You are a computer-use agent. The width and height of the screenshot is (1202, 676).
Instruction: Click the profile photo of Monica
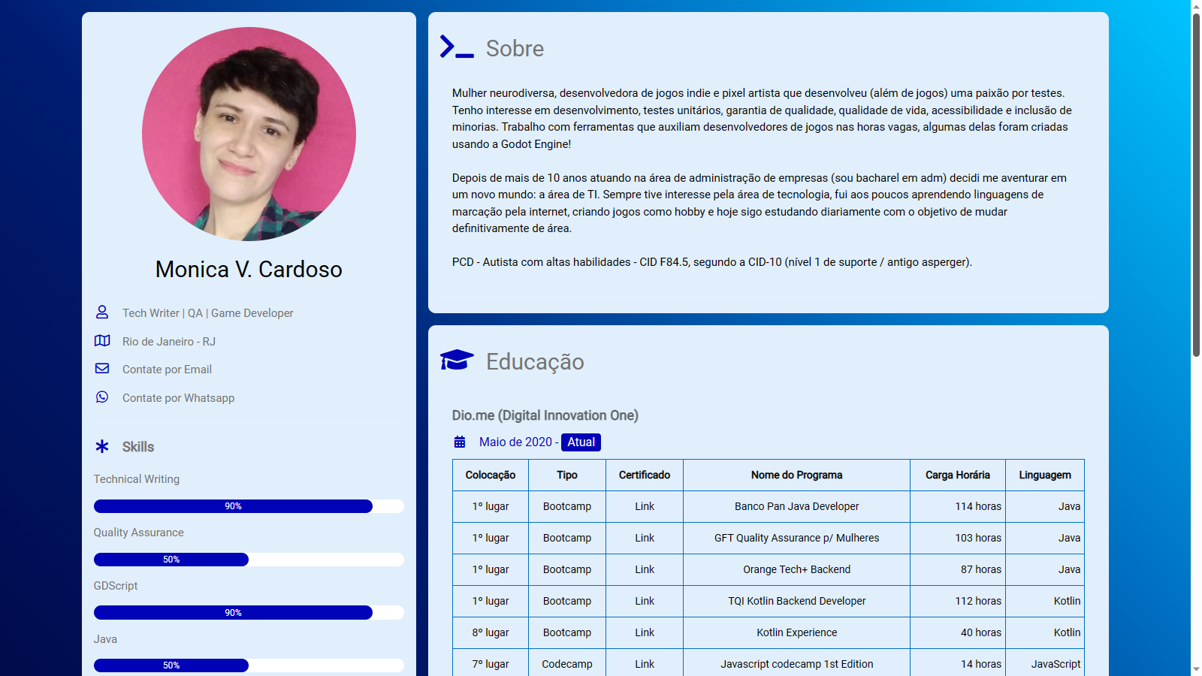point(249,134)
